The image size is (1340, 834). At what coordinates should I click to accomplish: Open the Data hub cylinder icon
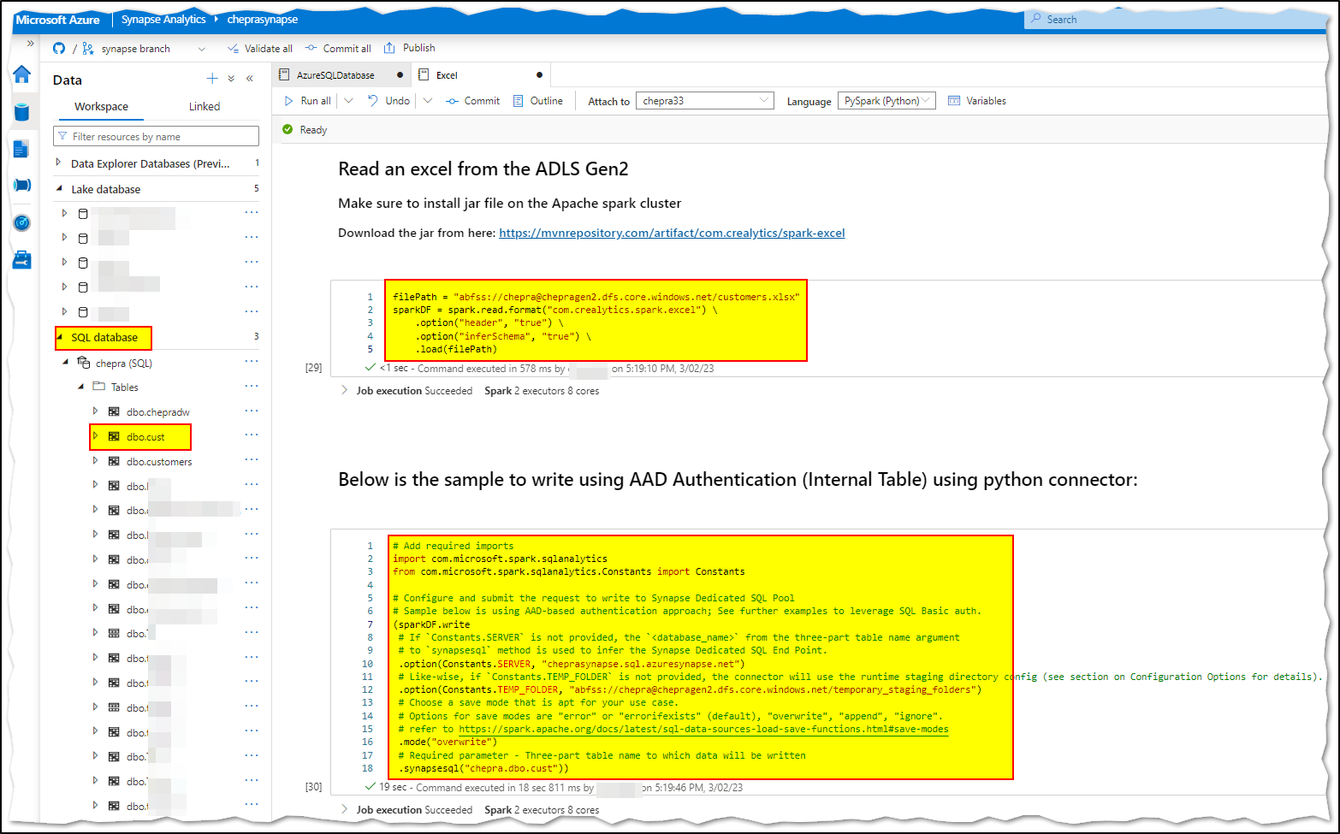pyautogui.click(x=22, y=112)
